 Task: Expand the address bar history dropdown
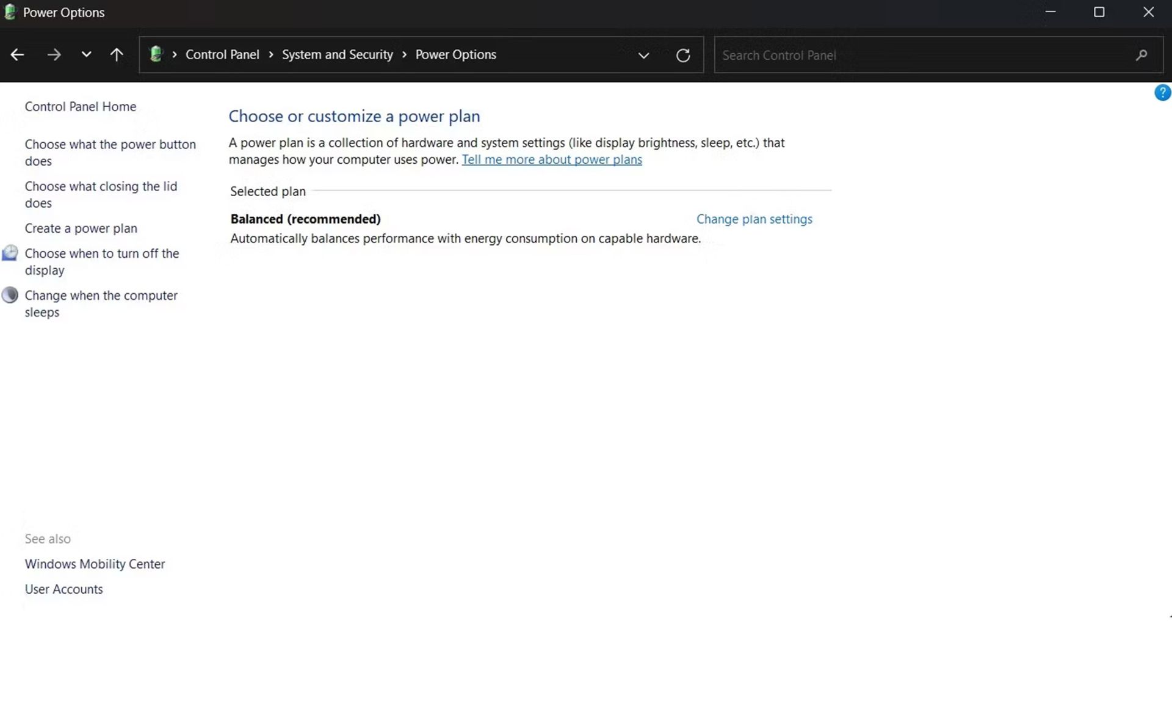coord(643,56)
